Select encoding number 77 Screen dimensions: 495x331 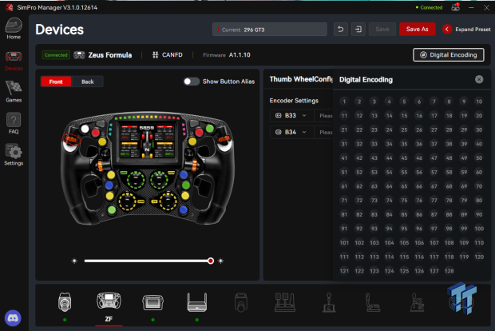pos(434,201)
